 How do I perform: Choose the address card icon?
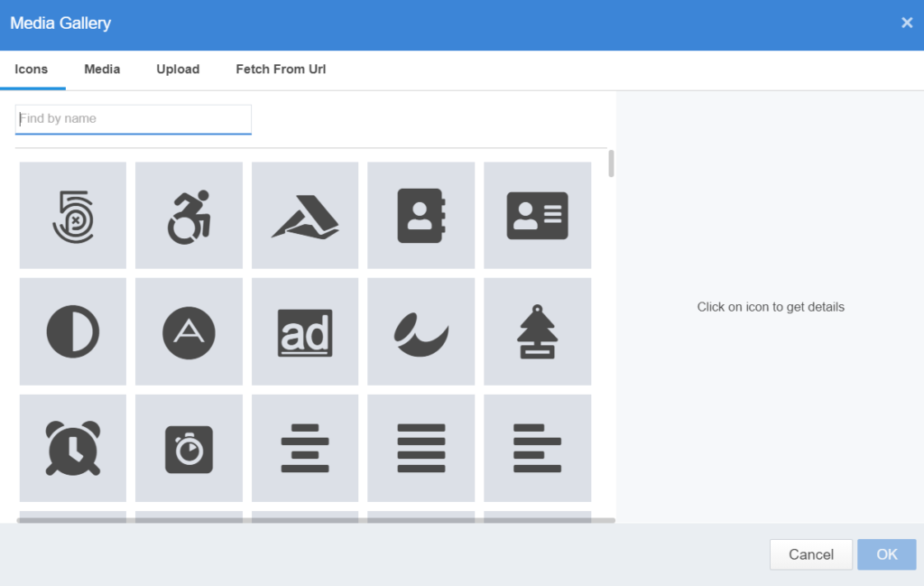[537, 215]
